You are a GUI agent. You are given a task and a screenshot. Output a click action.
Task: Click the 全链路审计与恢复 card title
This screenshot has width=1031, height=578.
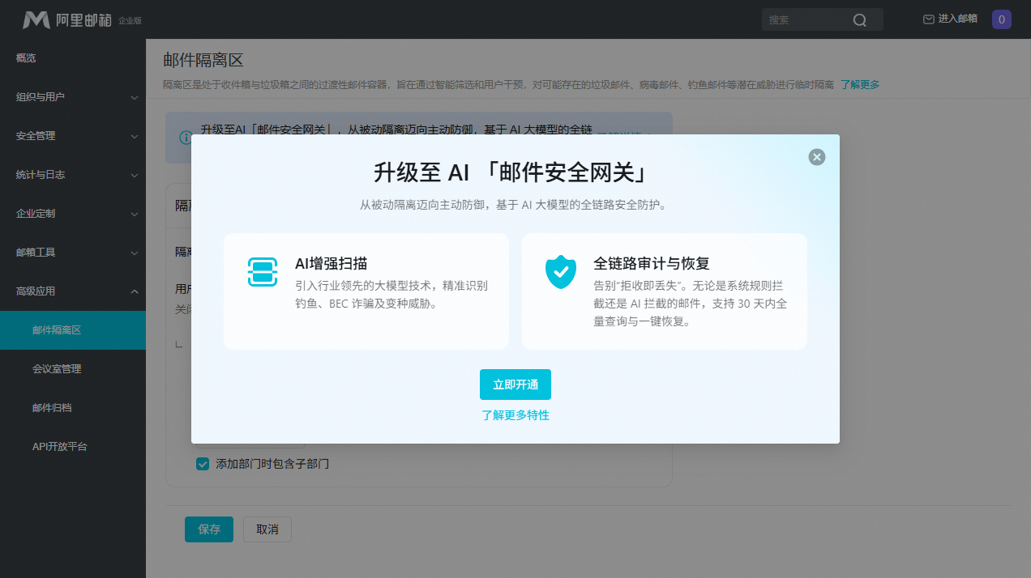pos(652,264)
